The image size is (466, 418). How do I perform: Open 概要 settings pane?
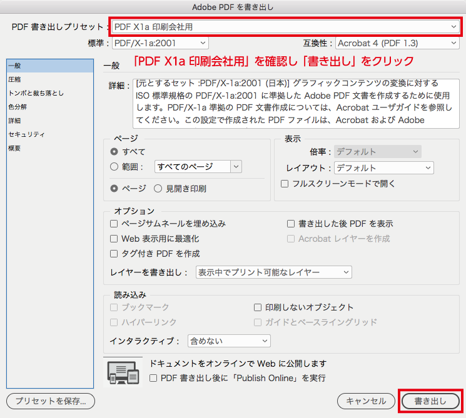click(50, 148)
